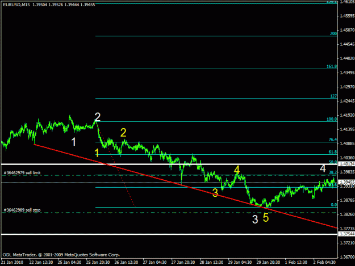This screenshot has width=355, height=266.
Task: Click the 1.45070 price scale value
Action: [347, 30]
